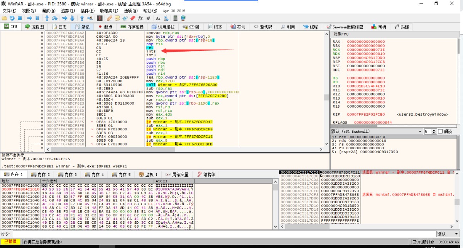Click the Patches bandage icon
The height and width of the screenshot is (248, 463).
tap(109, 18)
